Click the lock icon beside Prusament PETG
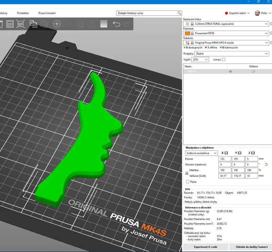The image size is (272, 252). click(x=192, y=33)
